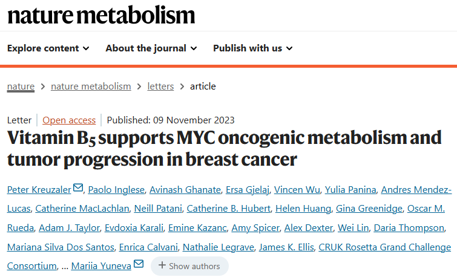Open the About the journal dropdown
Viewport: 457px width, 280px height.
[x=151, y=48]
